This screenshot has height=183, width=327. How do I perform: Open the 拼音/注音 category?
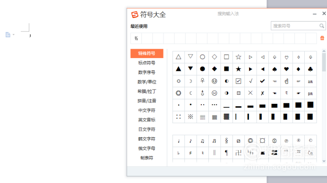[x=147, y=101]
